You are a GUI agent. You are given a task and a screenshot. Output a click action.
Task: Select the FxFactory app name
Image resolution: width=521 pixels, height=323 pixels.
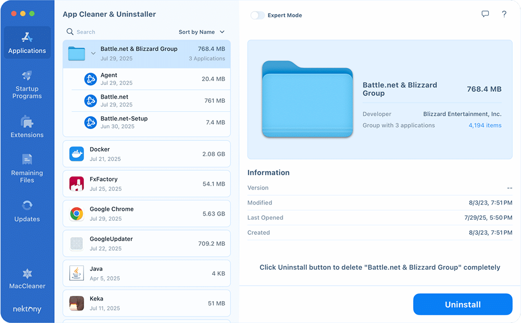104,180
